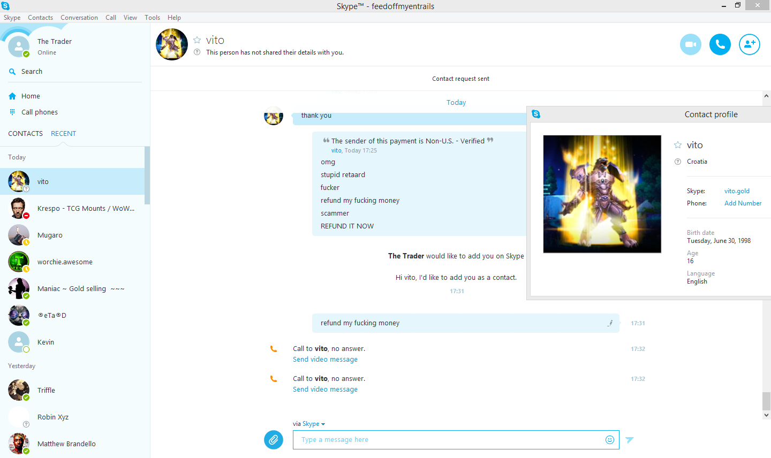Favorite vito with the header star
Viewport: 771px width, 458px height.
coord(197,40)
